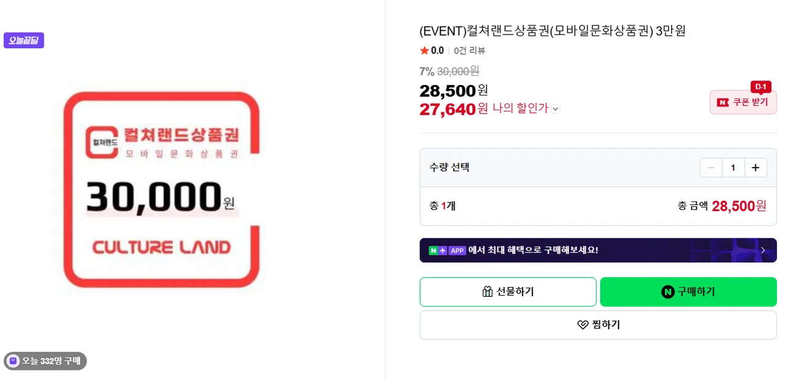Open the 나의 할인가 discount details
The image size is (788, 380).
520,108
